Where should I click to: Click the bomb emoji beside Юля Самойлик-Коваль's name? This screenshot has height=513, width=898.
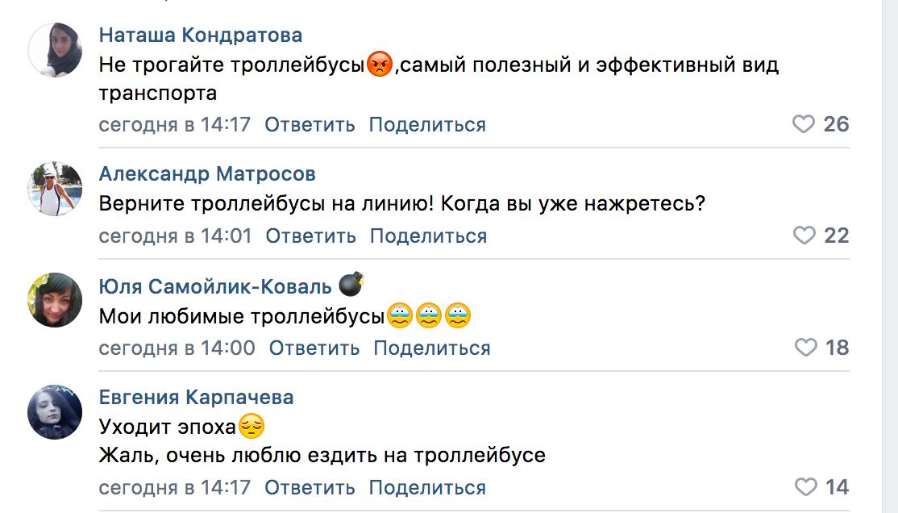pos(351,285)
